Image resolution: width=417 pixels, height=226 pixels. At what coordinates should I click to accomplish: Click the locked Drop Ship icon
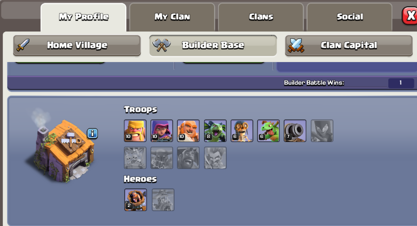coord(135,158)
